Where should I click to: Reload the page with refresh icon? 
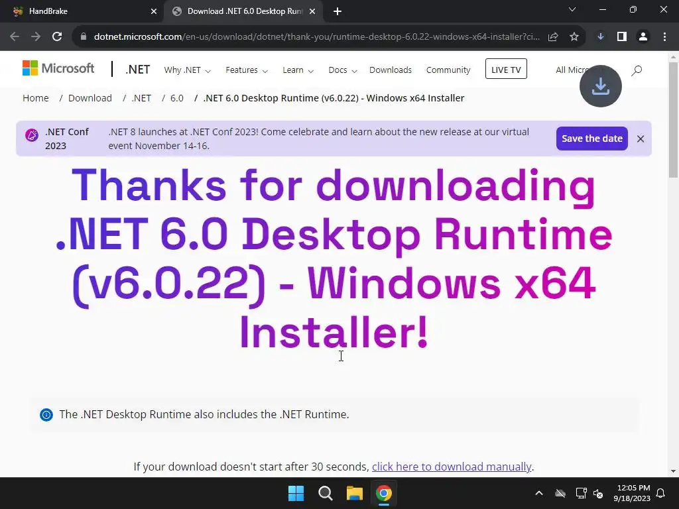click(57, 36)
